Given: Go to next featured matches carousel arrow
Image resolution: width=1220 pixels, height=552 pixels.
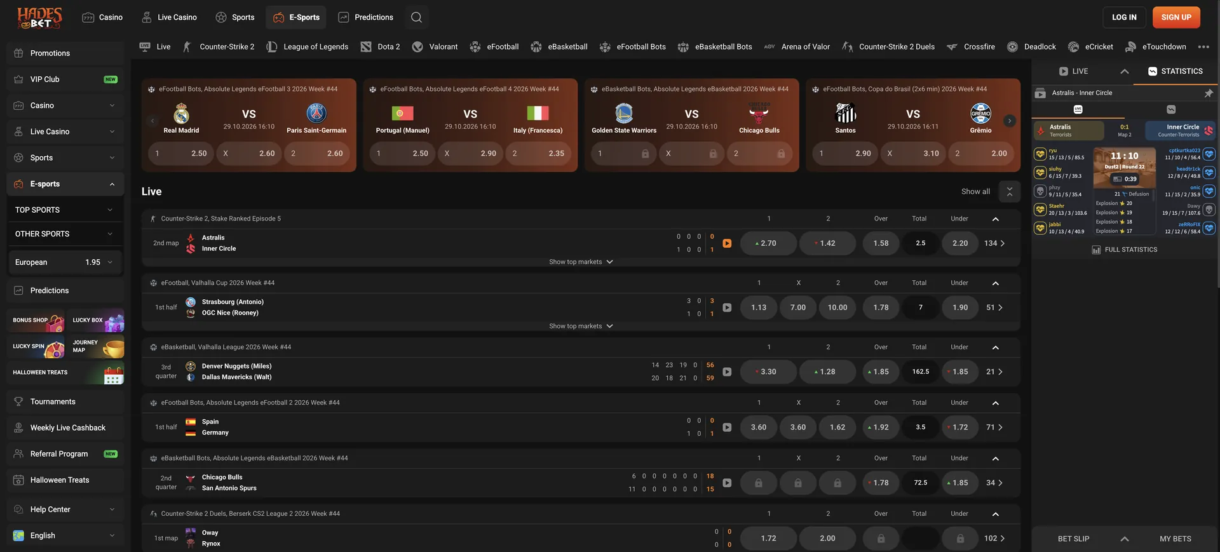Looking at the screenshot, I should [x=1009, y=121].
